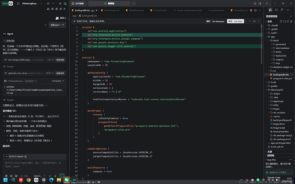Click the thumbs-up feedback icon
The height and width of the screenshot is (184, 295).
48,9
